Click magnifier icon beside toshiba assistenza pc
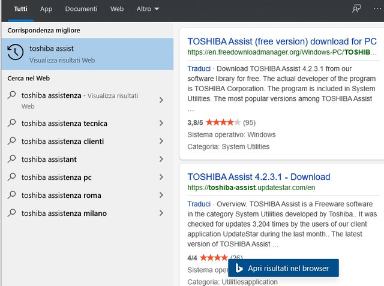384x286 pixels. point(11,177)
